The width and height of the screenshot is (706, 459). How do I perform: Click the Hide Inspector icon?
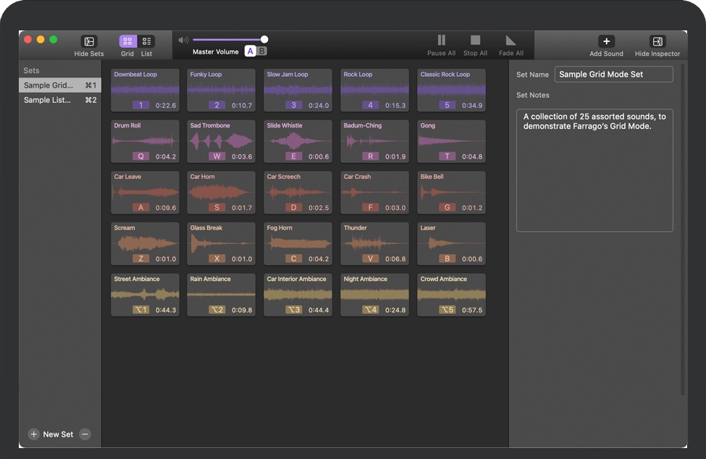(x=657, y=42)
